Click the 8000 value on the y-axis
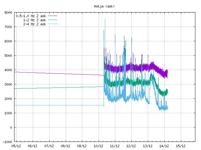This screenshot has height=150, width=201. pyautogui.click(x=8, y=13)
